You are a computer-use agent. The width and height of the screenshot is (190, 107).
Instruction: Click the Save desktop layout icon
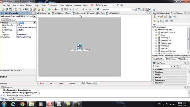[118, 5]
